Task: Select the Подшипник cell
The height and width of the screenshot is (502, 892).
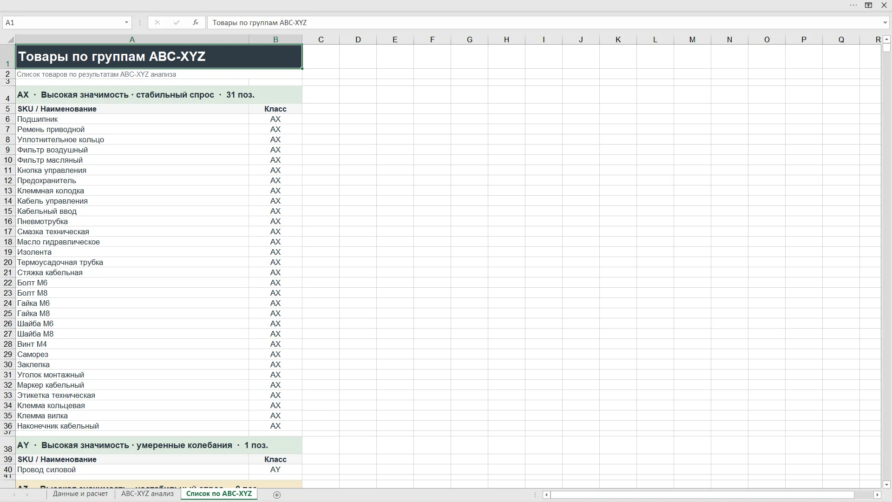Action: pos(132,119)
